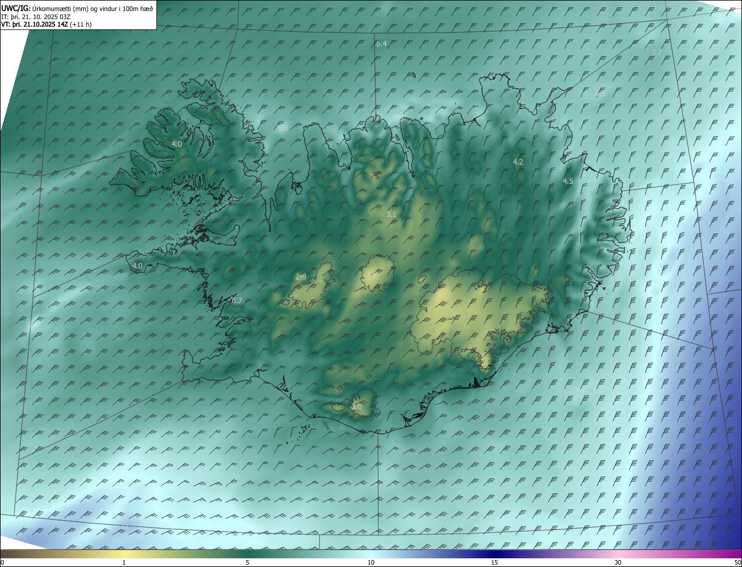Viewport: 742px width, 567px height.
Task: Click the 10 tick label on the color scale
Action: point(371,562)
